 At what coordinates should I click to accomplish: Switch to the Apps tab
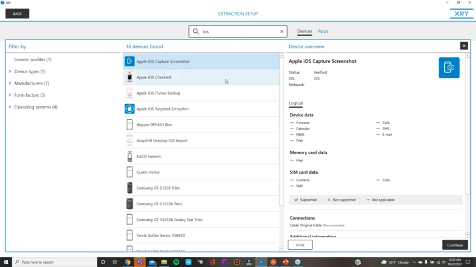point(323,31)
